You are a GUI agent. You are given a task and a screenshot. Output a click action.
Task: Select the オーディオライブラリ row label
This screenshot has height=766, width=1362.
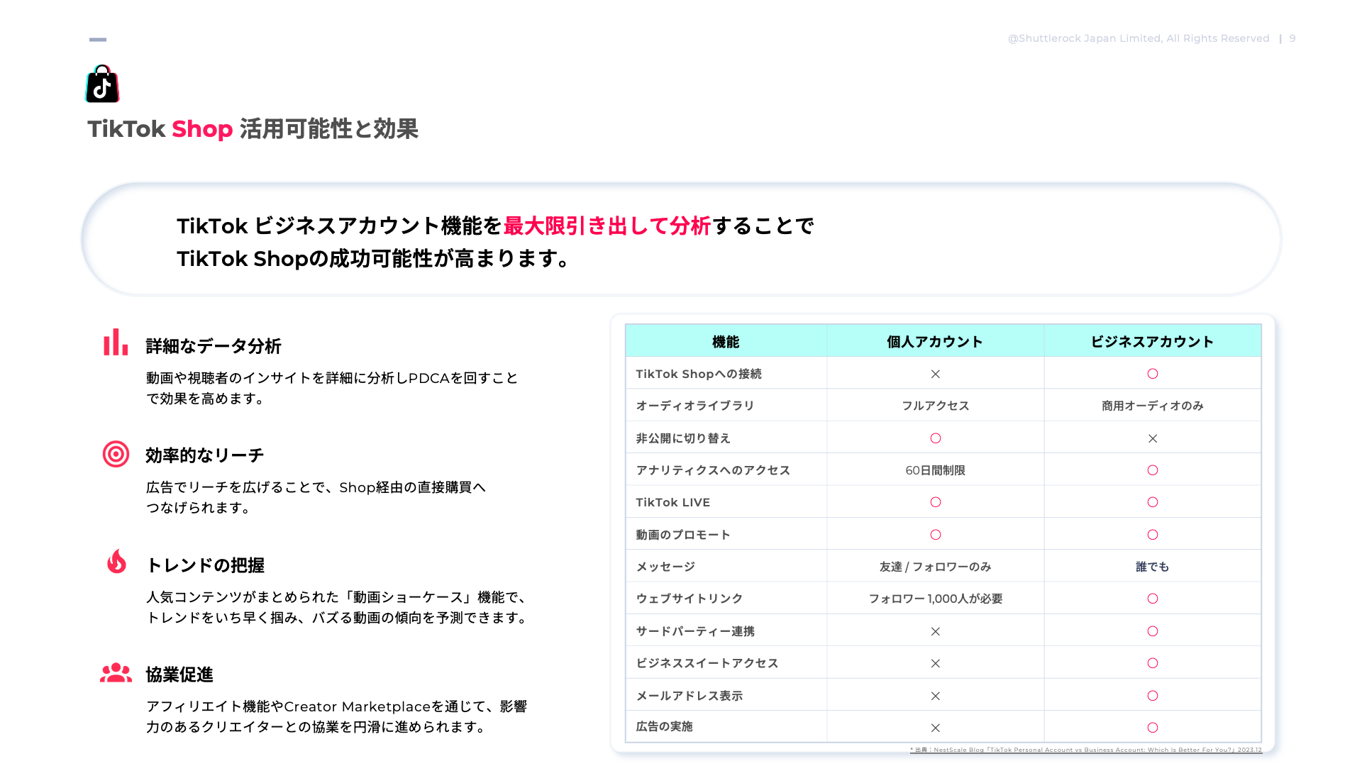coord(695,406)
